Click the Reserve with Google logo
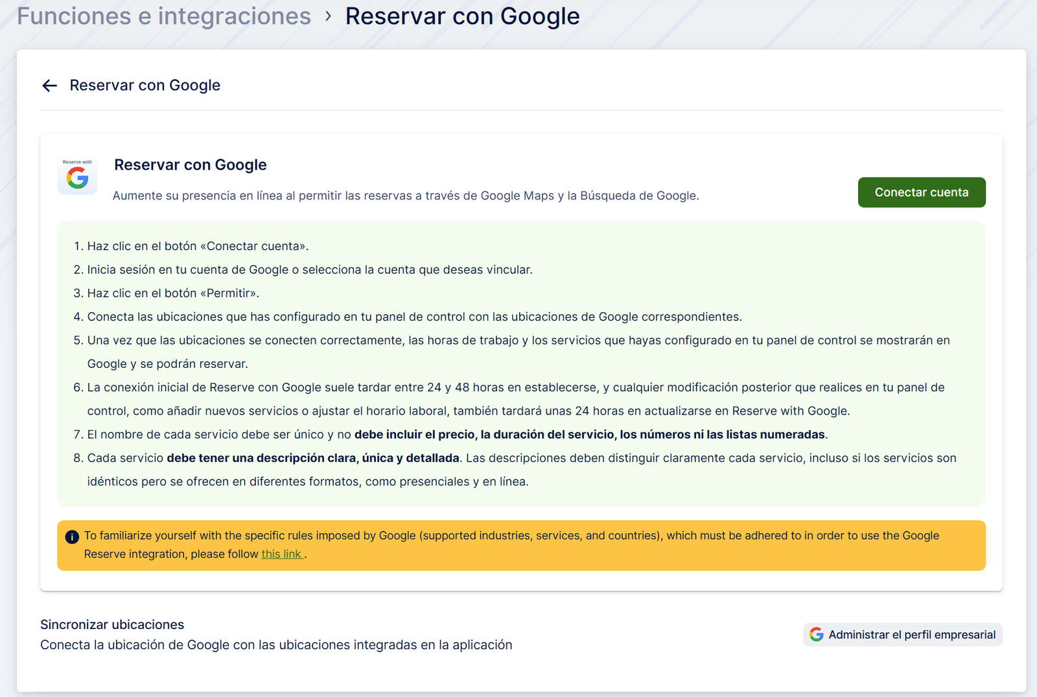1037x697 pixels. (77, 176)
